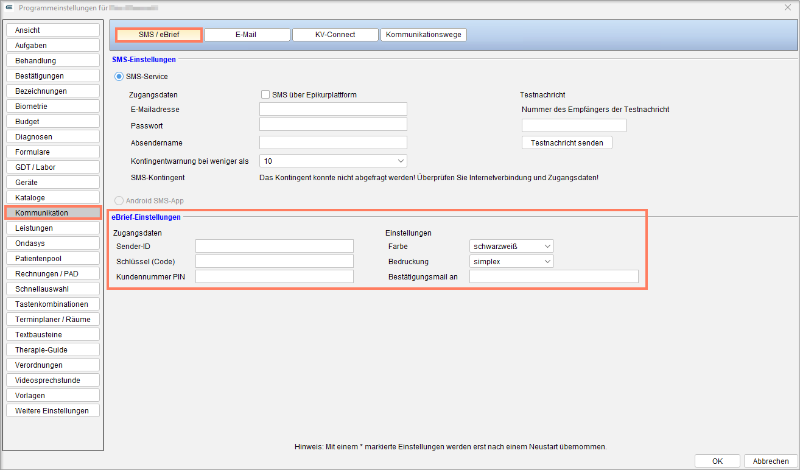The image size is (800, 470).
Task: Click the test message recipient number field
Action: pos(574,125)
